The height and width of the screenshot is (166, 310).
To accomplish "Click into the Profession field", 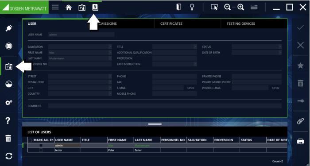I will coord(174,58).
